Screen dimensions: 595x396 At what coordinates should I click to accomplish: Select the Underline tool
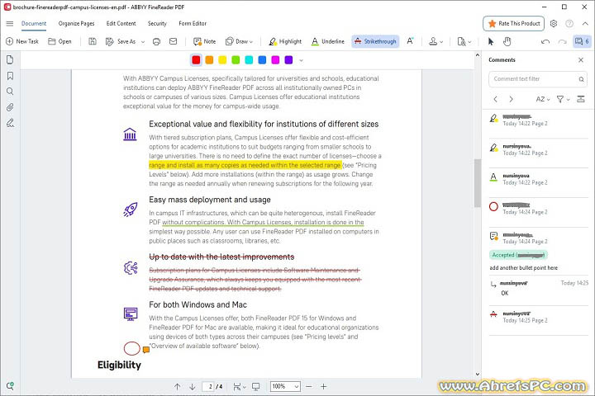coord(328,41)
